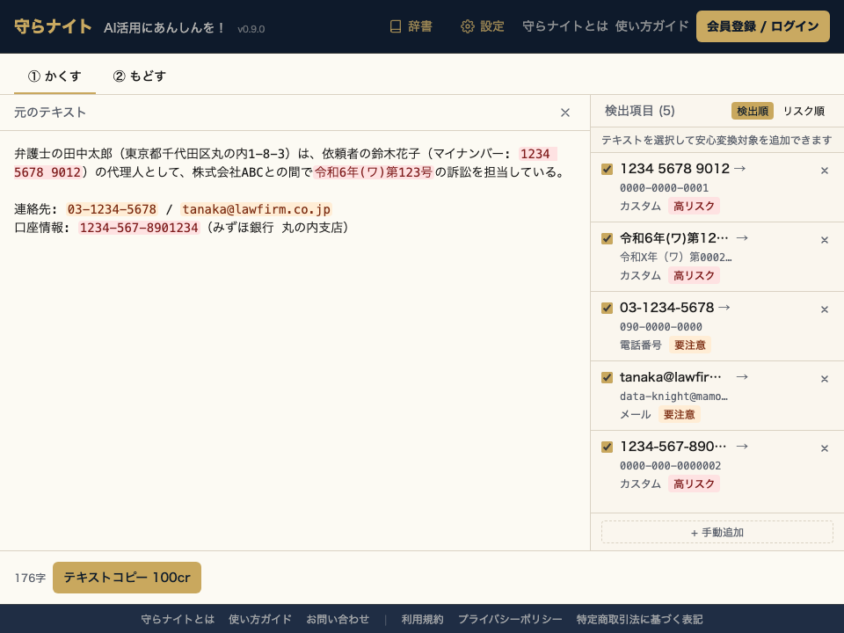Screen dimensions: 844x633
Task: Click arrow next to tanaka@lawfir… item
Action: pos(742,377)
